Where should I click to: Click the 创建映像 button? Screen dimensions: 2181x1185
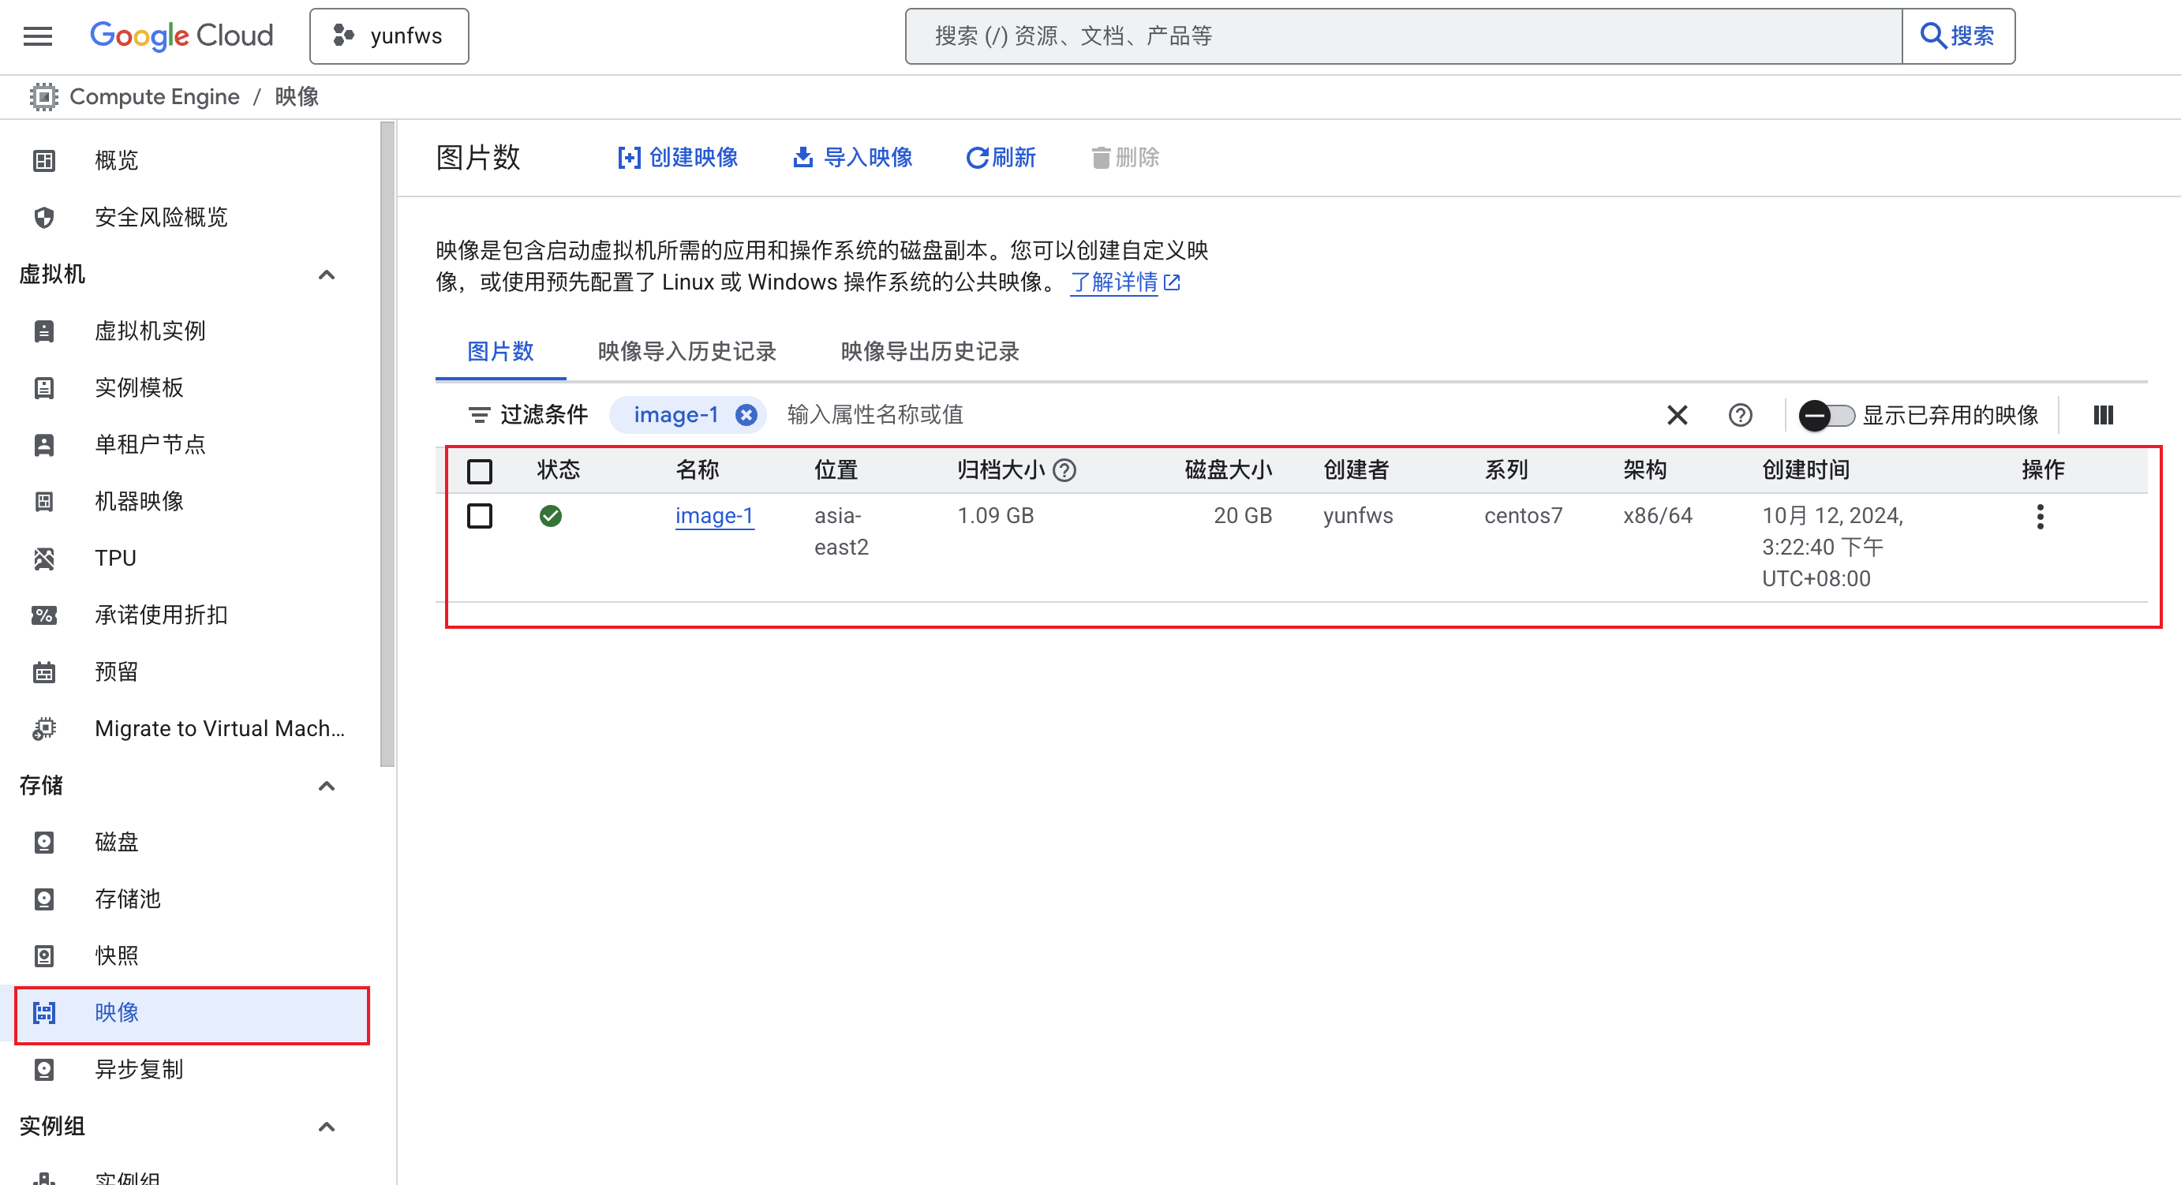(x=676, y=158)
